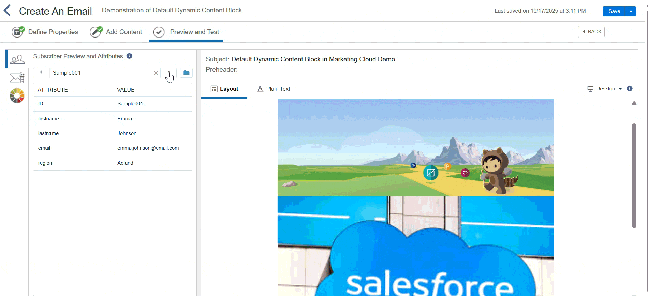
Task: Open the Desktop view dropdown
Action: [604, 89]
